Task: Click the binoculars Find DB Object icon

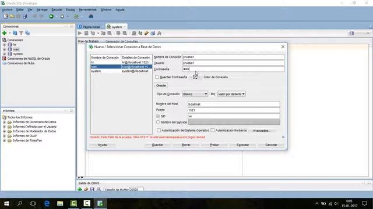Action: tap(91, 16)
